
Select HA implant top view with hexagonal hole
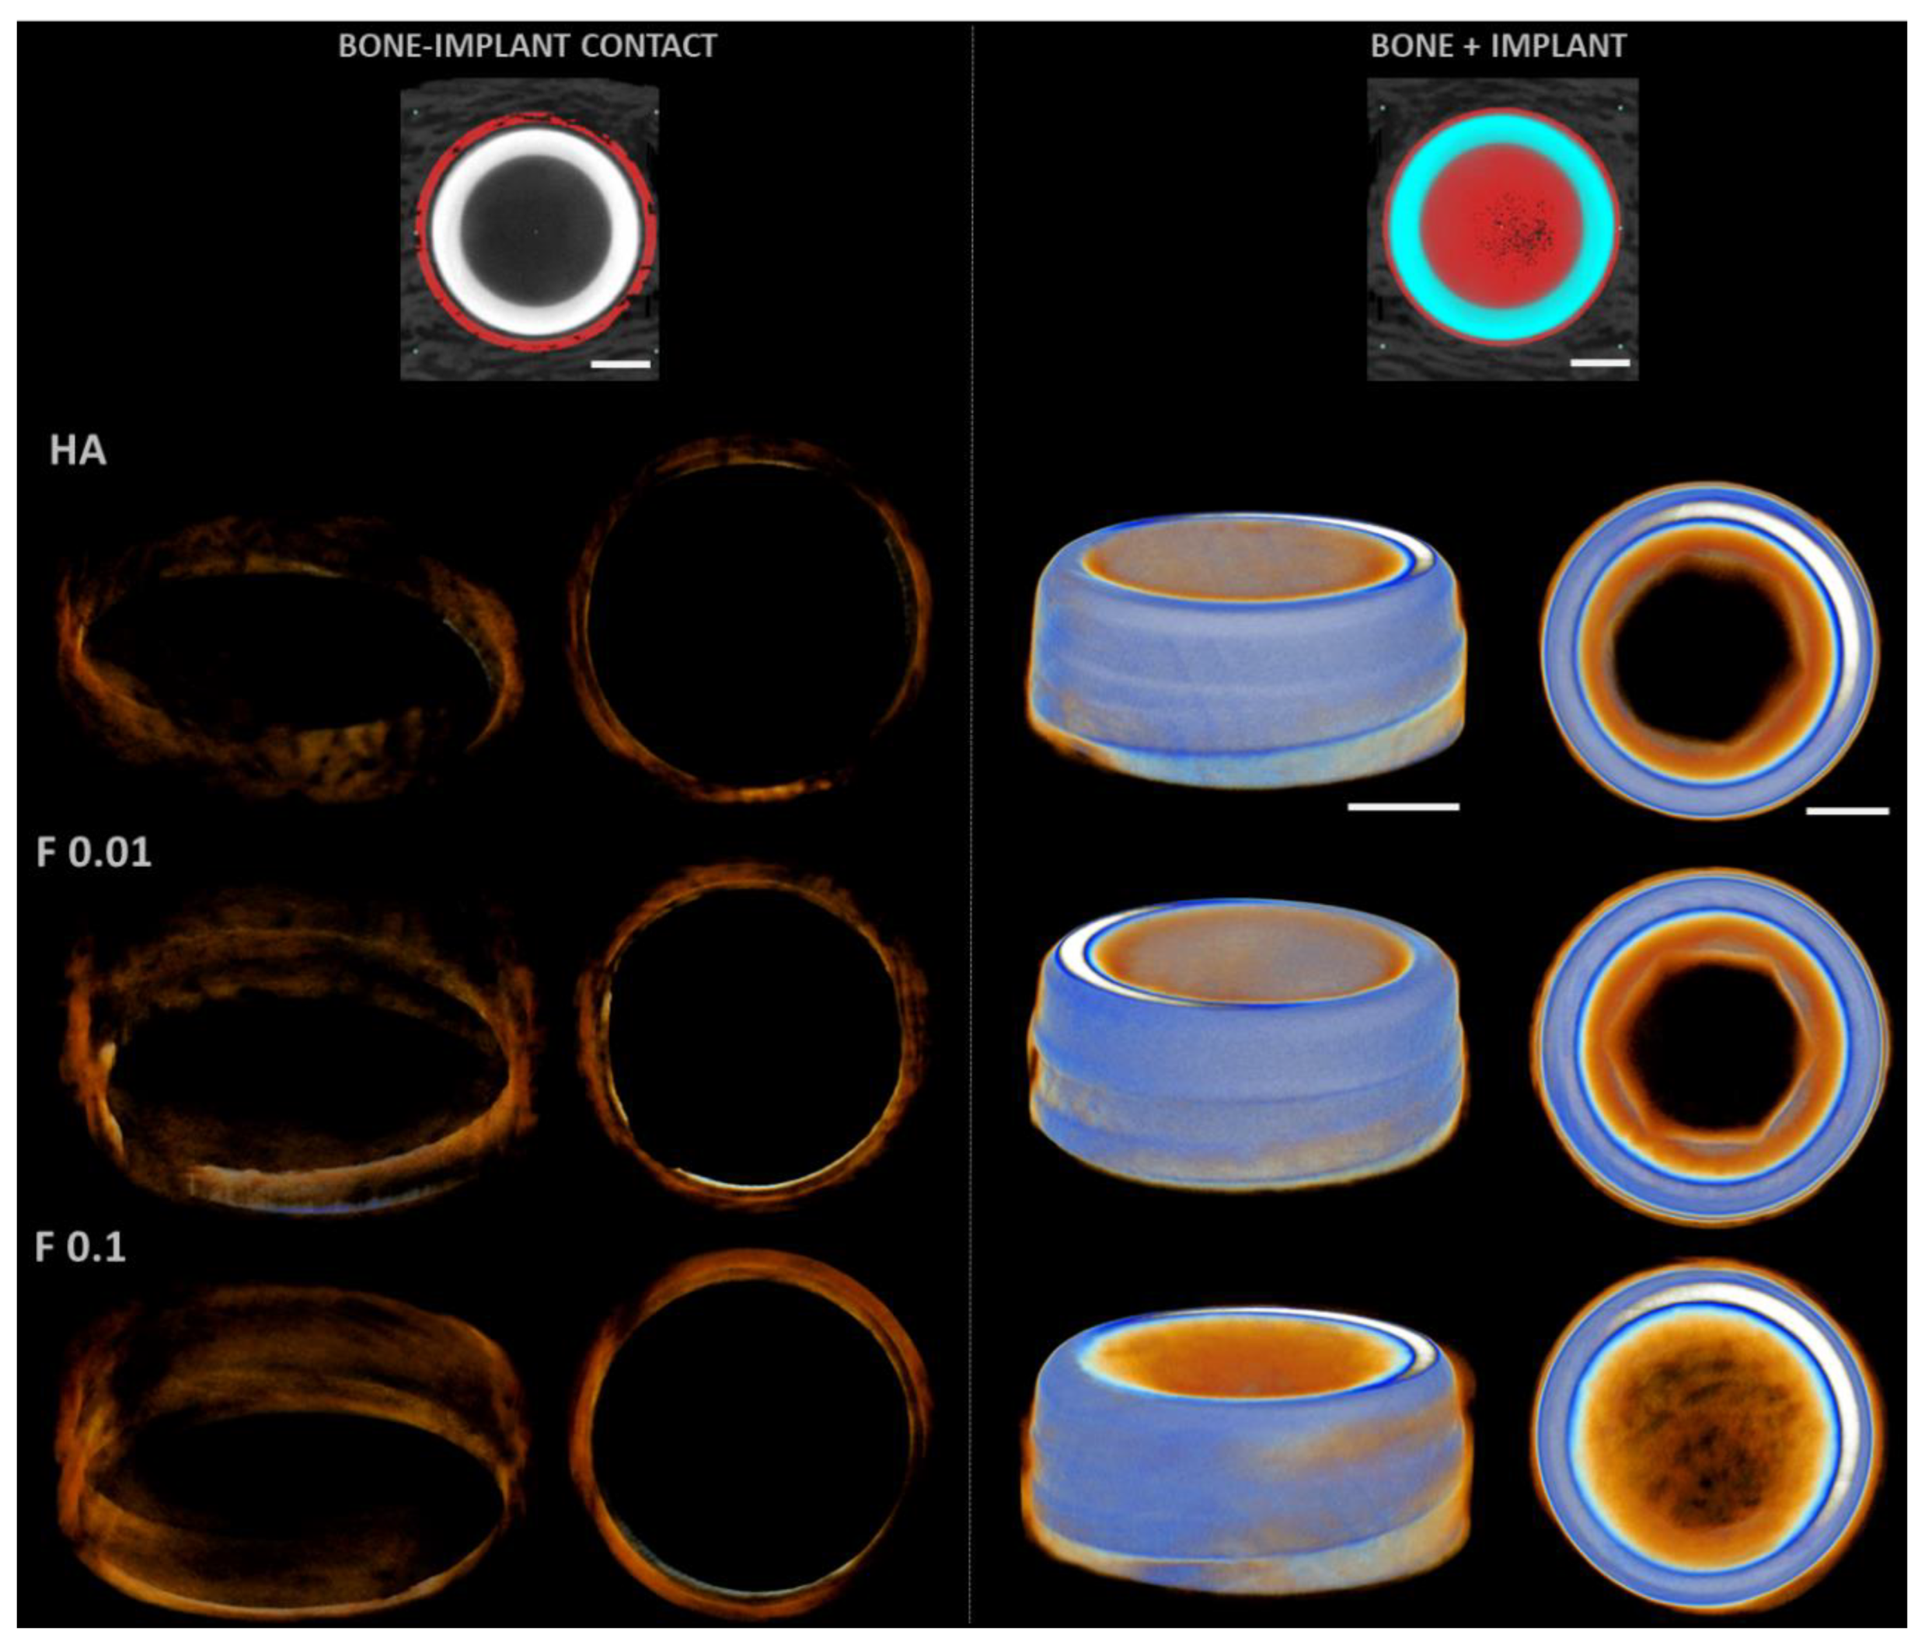pos(1710,650)
